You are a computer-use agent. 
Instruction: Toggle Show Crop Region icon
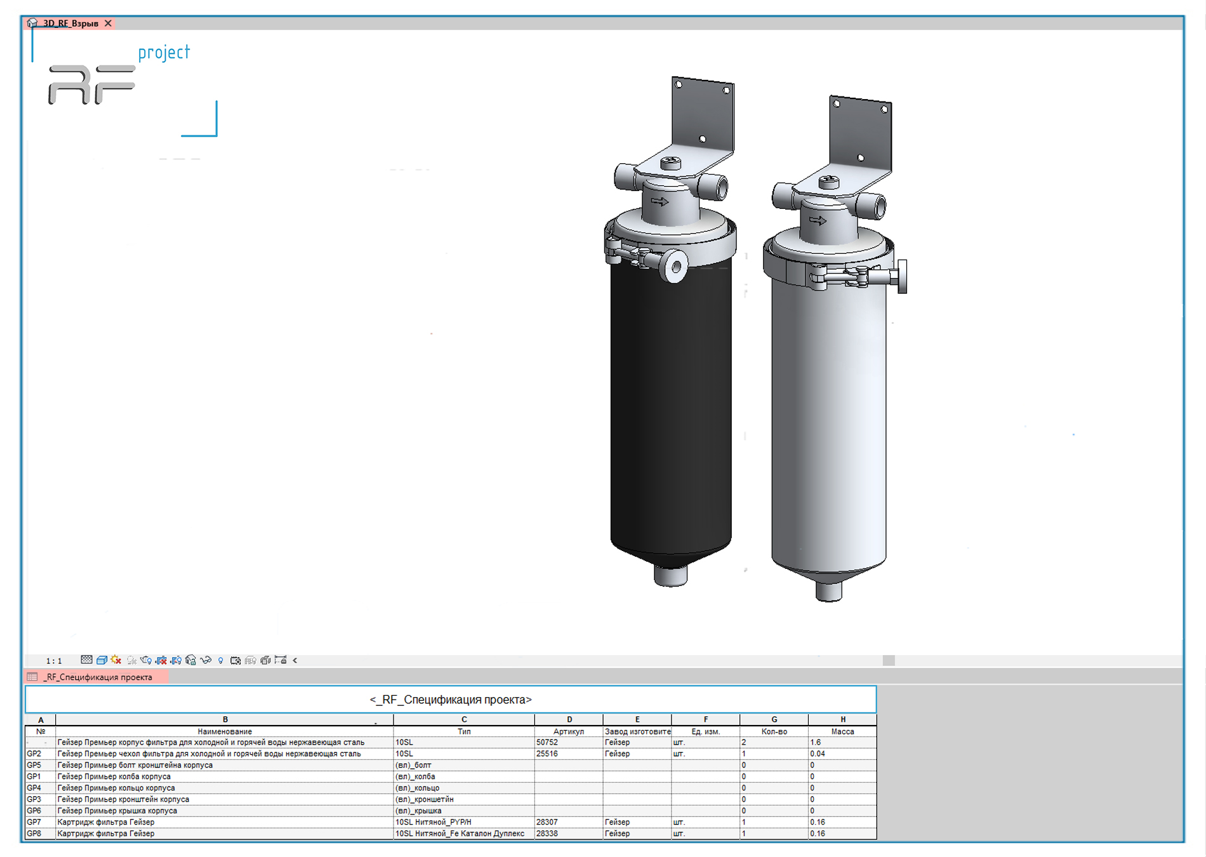tap(176, 660)
